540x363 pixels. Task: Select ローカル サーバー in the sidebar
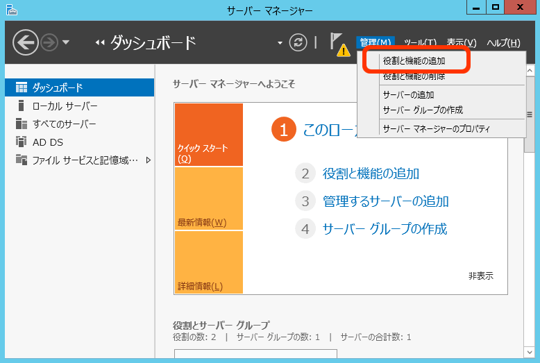[x=80, y=105]
